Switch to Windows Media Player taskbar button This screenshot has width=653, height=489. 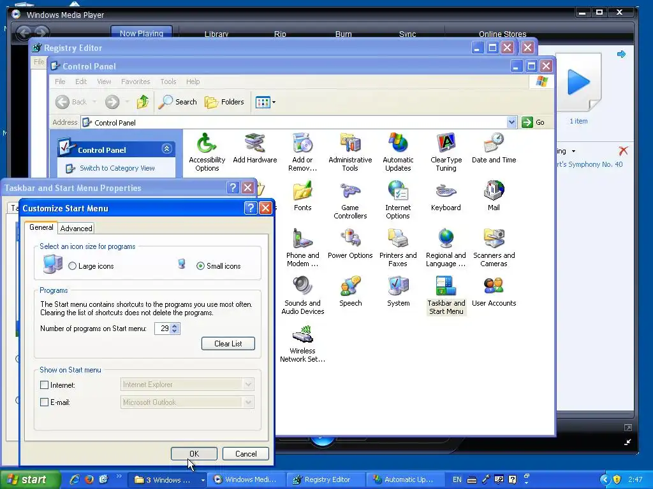tap(248, 480)
